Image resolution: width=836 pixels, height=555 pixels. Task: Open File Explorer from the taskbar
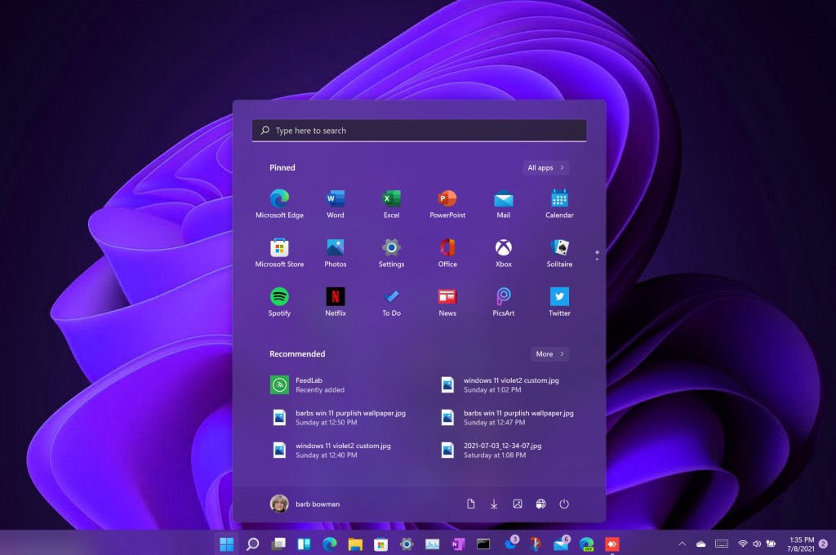click(x=355, y=544)
